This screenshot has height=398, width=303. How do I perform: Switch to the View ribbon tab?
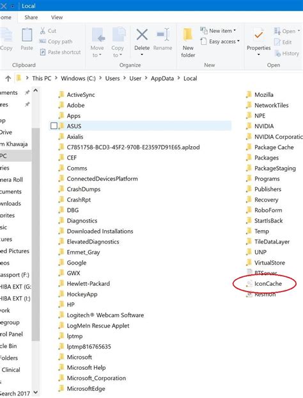point(57,17)
